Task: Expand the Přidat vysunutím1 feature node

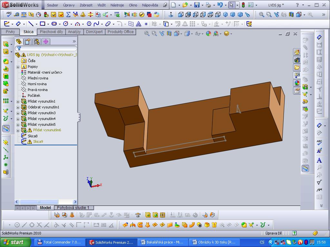Action: (x=18, y=102)
